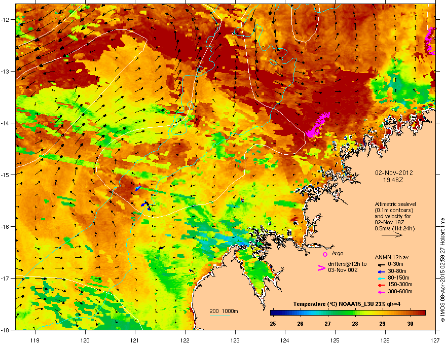446x345 pixels.
Task: Click the latitude axis label '-16'
Action: point(5,227)
